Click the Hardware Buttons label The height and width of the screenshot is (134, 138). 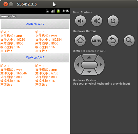pos(85,31)
